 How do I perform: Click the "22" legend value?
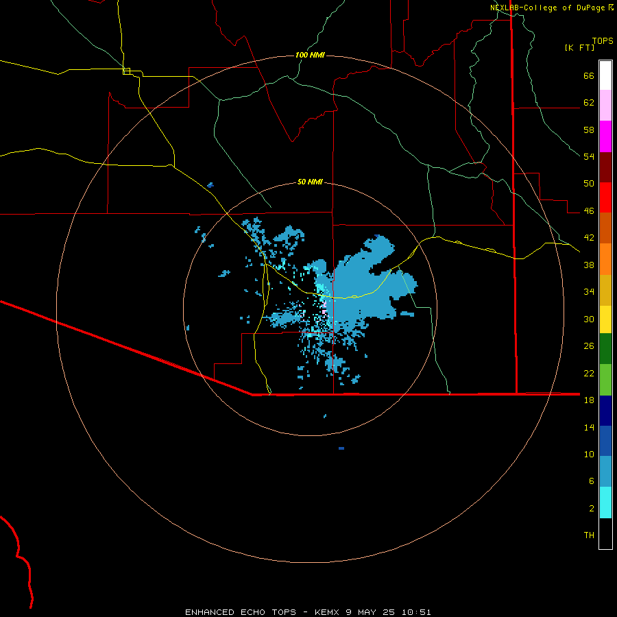pyautogui.click(x=589, y=373)
